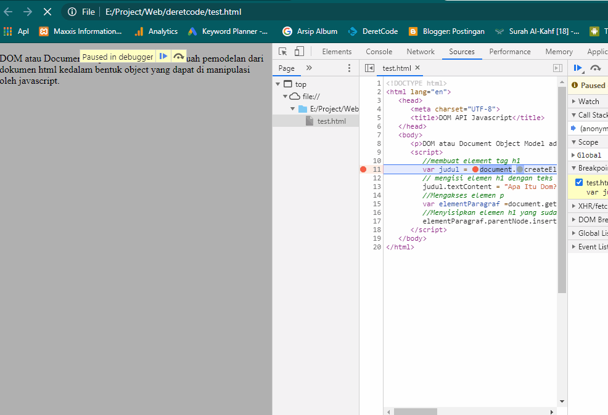This screenshot has width=608, height=415.
Task: Click the cloud icon beside file://
Action: click(295, 96)
